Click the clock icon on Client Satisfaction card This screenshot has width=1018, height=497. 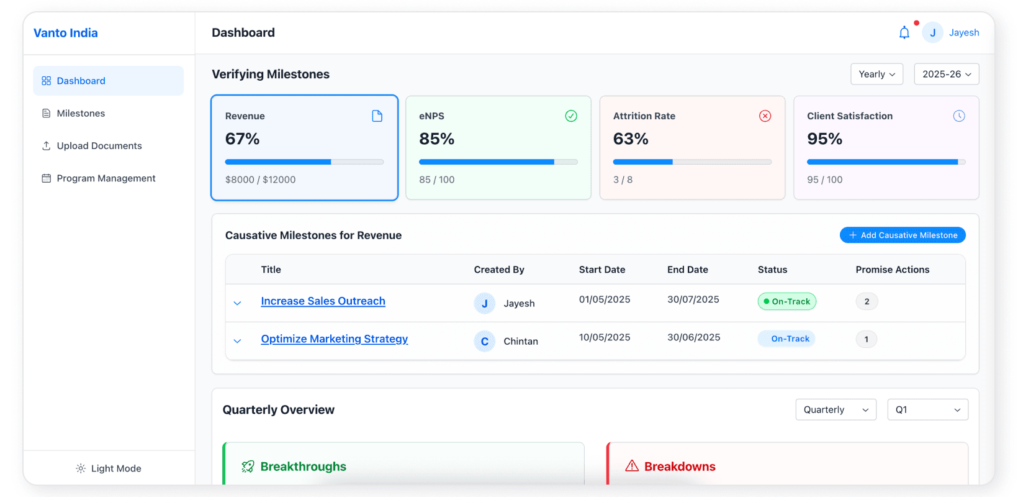tap(959, 116)
